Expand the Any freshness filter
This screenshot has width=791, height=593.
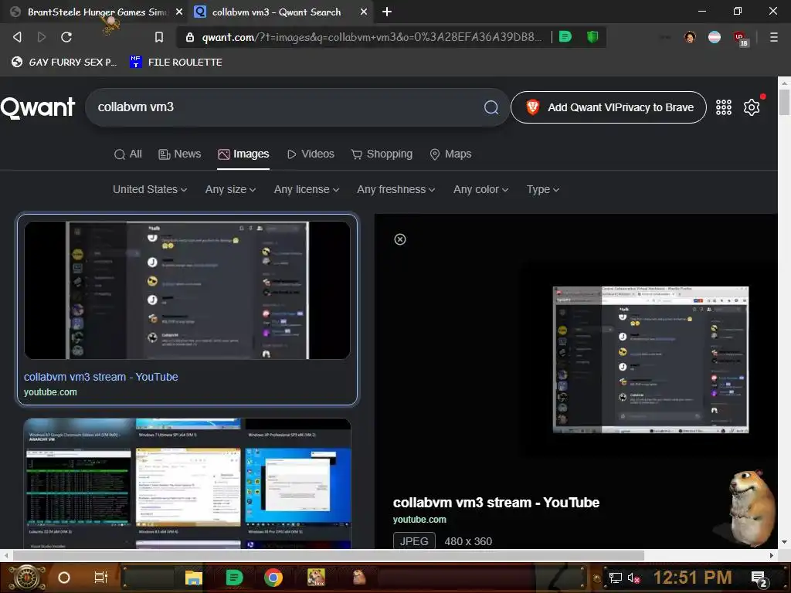pos(396,190)
